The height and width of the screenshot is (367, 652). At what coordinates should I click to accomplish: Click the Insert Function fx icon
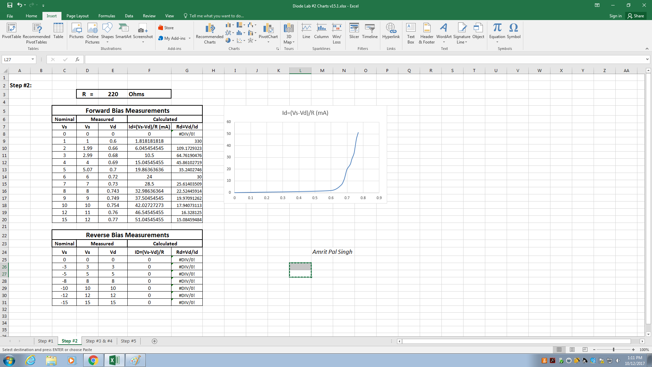[77, 59]
